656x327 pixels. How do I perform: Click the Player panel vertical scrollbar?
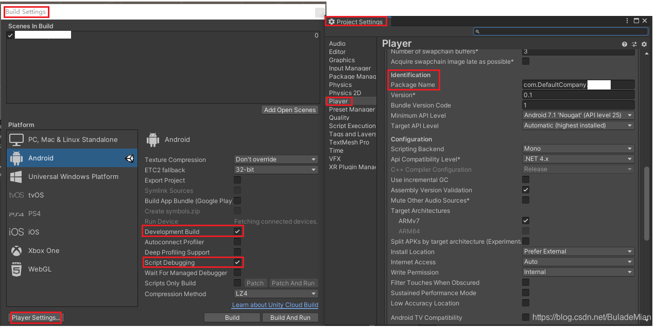[x=647, y=203]
